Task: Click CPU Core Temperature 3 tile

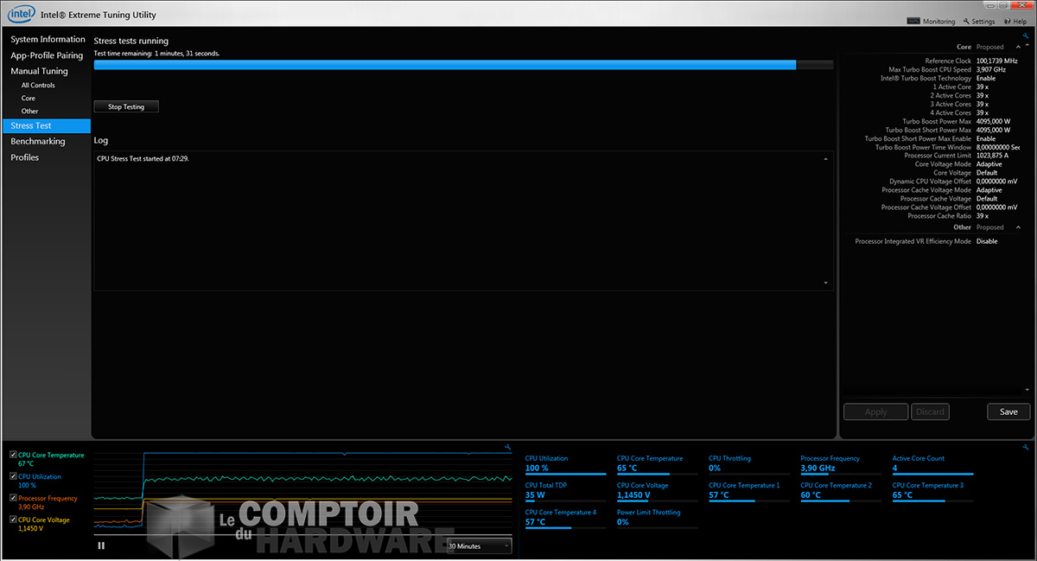Action: (933, 491)
